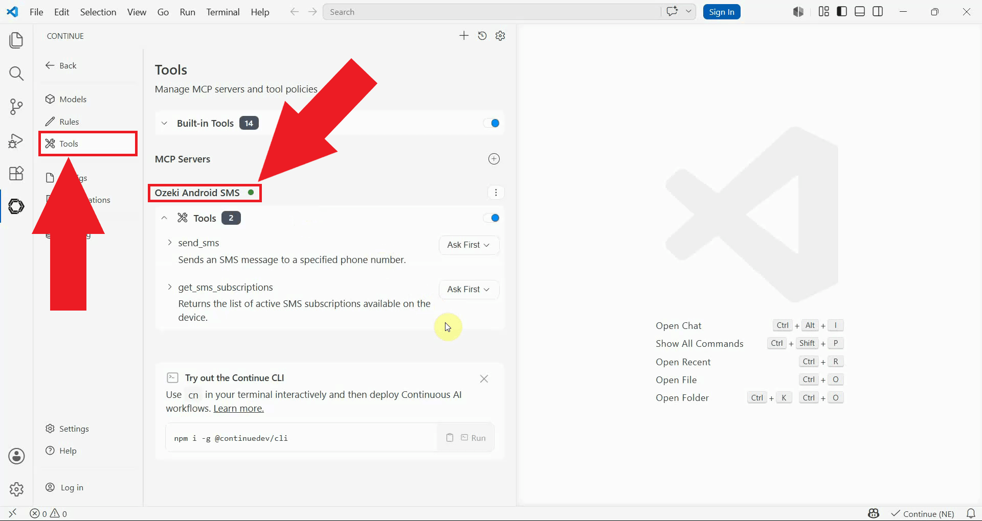982x521 pixels.
Task: Open the Continue extension view
Action: (x=16, y=206)
